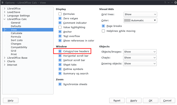Viewport: 177px width, 105px height.
Task: Expand the LibreOffice Base node
Action: [x=5, y=58]
